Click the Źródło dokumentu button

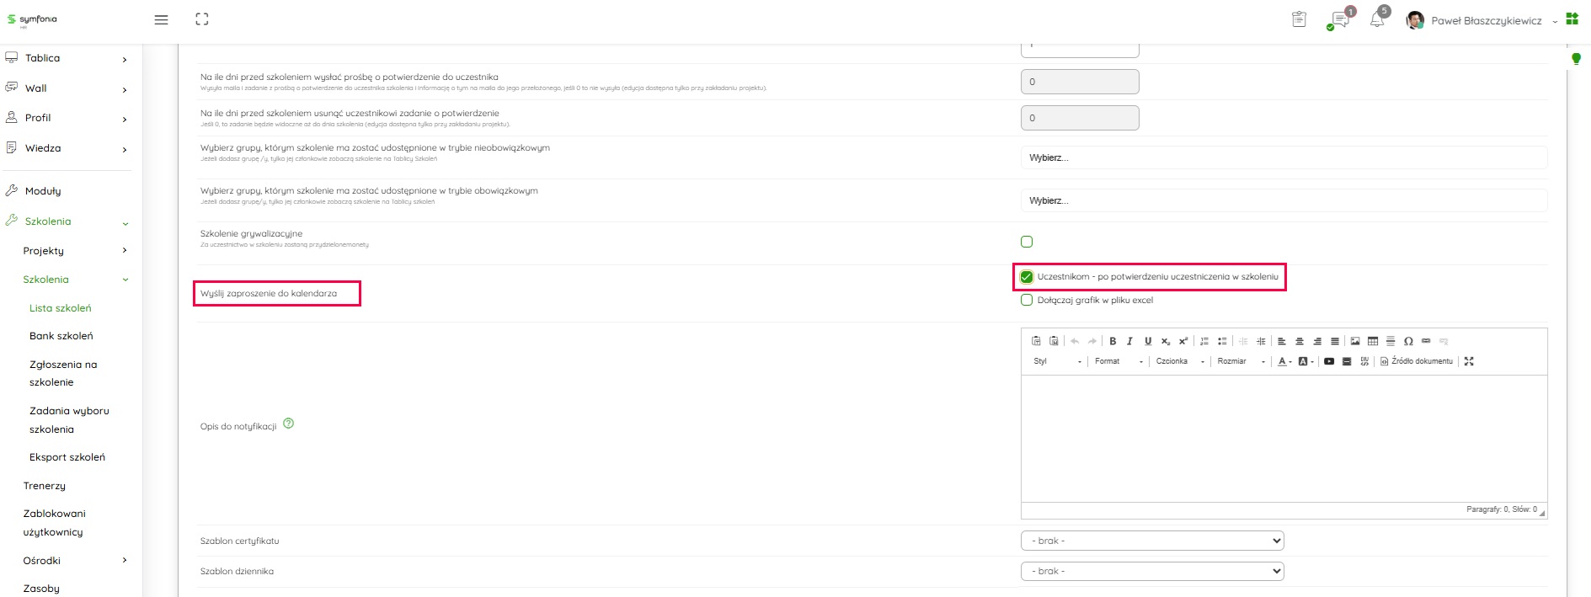(x=1417, y=361)
